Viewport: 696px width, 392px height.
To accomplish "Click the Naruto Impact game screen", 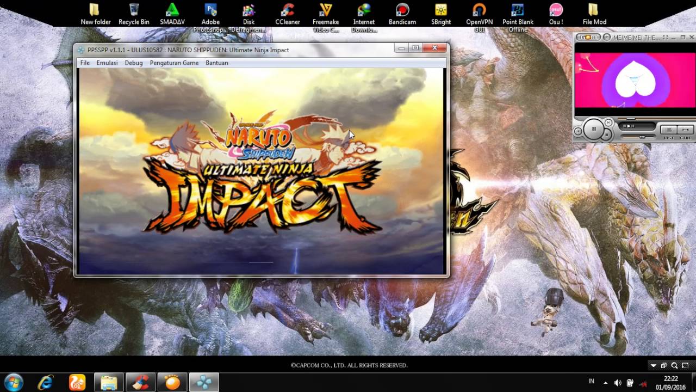I will [261, 171].
